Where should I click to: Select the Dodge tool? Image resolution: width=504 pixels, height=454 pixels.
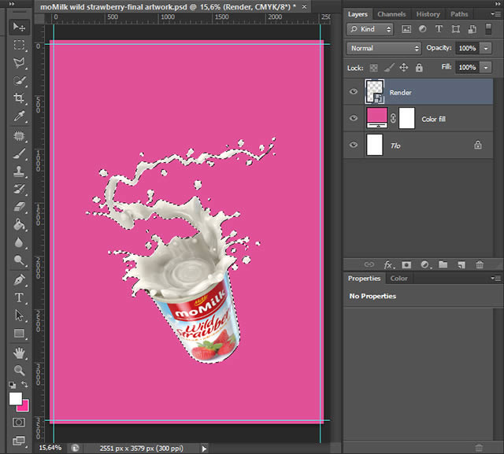tap(19, 260)
